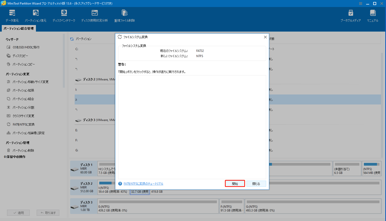Select 未割り当て 6.5 GB block

pos(347,168)
